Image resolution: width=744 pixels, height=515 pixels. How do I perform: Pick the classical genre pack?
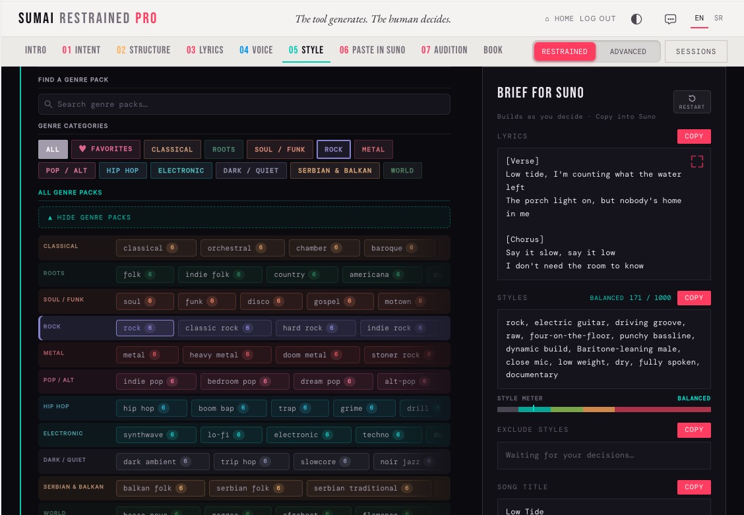[x=156, y=248]
